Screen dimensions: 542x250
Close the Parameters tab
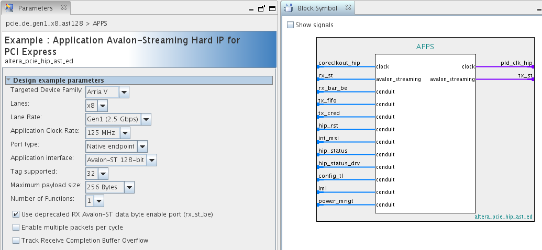tap(63, 7)
